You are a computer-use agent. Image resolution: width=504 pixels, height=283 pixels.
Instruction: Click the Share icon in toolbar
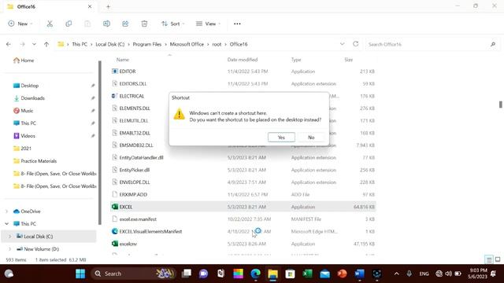[x=125, y=24]
